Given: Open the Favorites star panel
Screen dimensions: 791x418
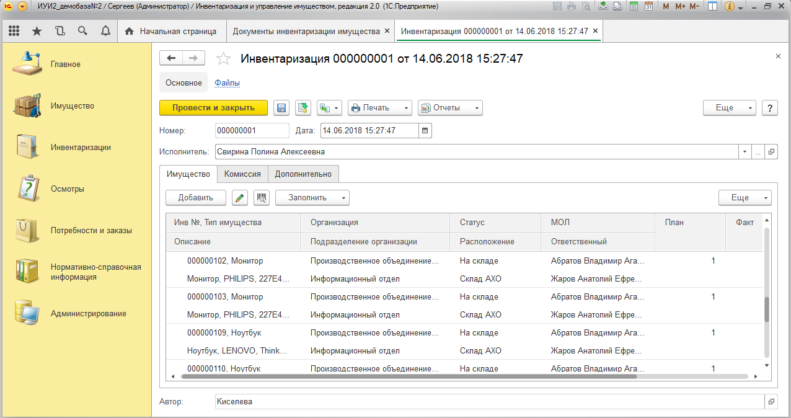Looking at the screenshot, I should point(37,31).
